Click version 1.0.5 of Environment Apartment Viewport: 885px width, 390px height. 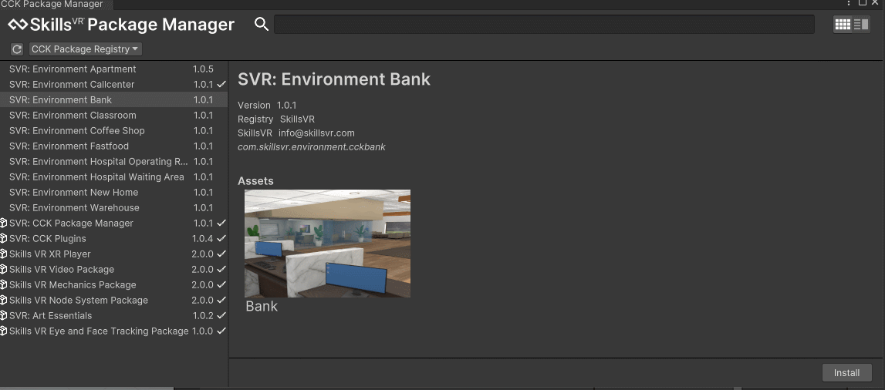coord(203,69)
